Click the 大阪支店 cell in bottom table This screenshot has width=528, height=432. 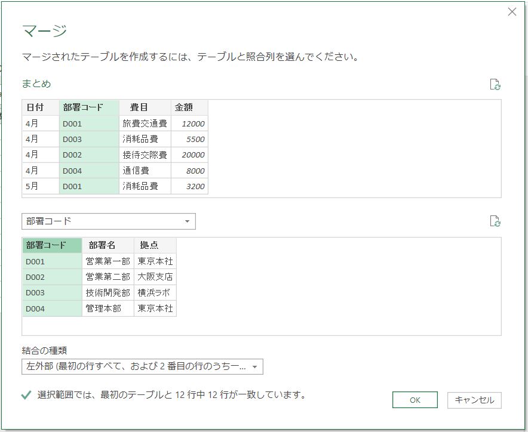[x=155, y=277]
